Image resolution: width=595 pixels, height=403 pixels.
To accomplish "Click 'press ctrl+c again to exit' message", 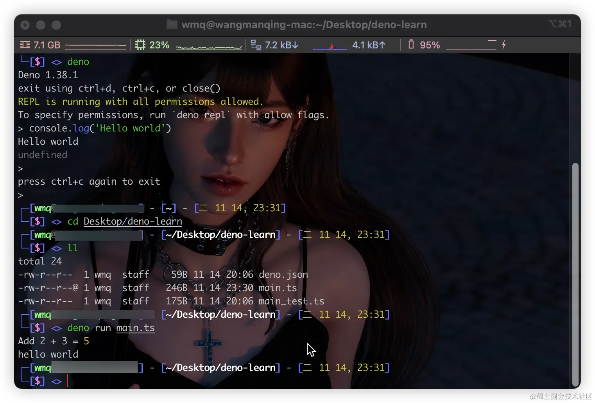I will (89, 182).
